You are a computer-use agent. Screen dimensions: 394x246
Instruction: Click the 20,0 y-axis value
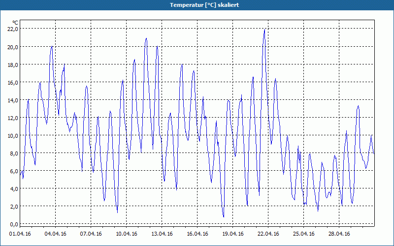[13, 47]
